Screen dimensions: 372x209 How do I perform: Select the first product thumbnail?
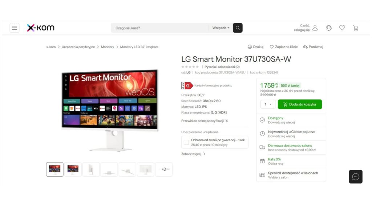55,169
